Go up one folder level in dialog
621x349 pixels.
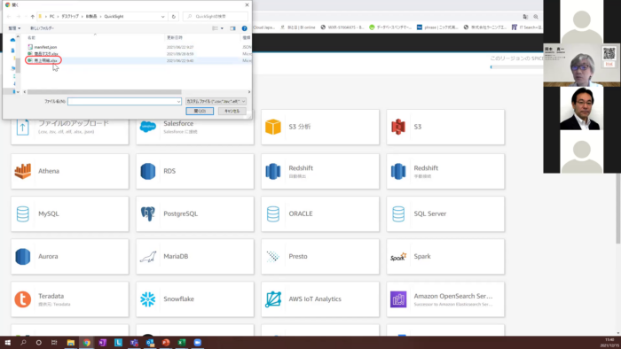tap(33, 17)
